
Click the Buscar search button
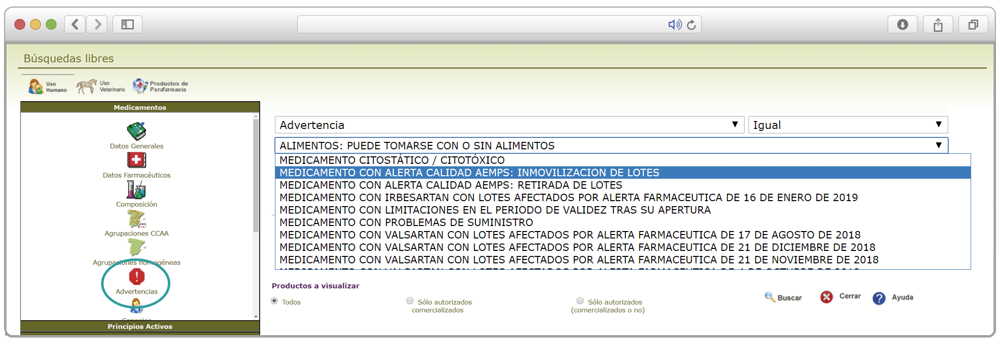[783, 298]
